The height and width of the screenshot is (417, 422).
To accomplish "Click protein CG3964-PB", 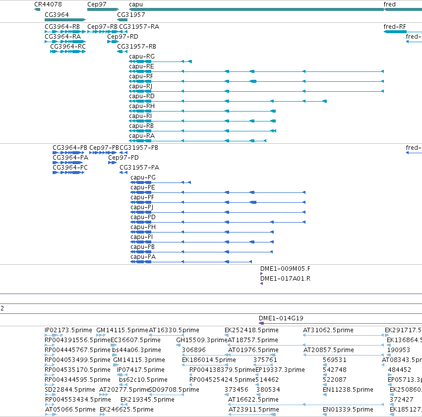I will (x=68, y=153).
